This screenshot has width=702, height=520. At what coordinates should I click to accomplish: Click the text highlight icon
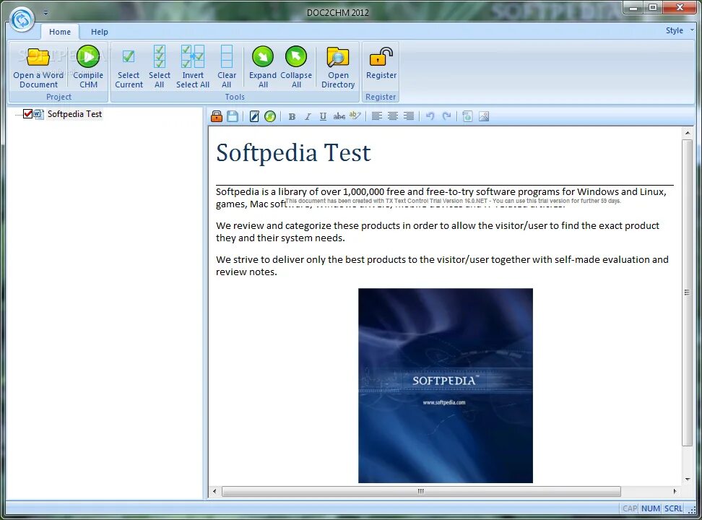tap(355, 116)
